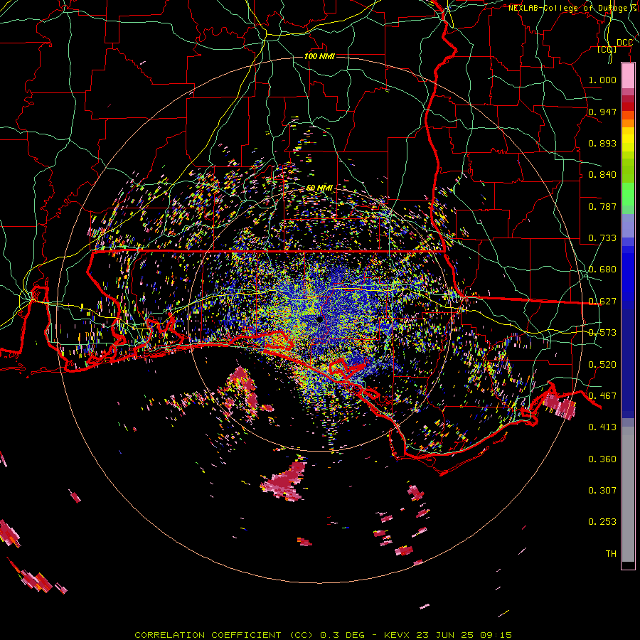The width and height of the screenshot is (640, 640).
Task: Select the 0.627 legend value
Action: (602, 302)
